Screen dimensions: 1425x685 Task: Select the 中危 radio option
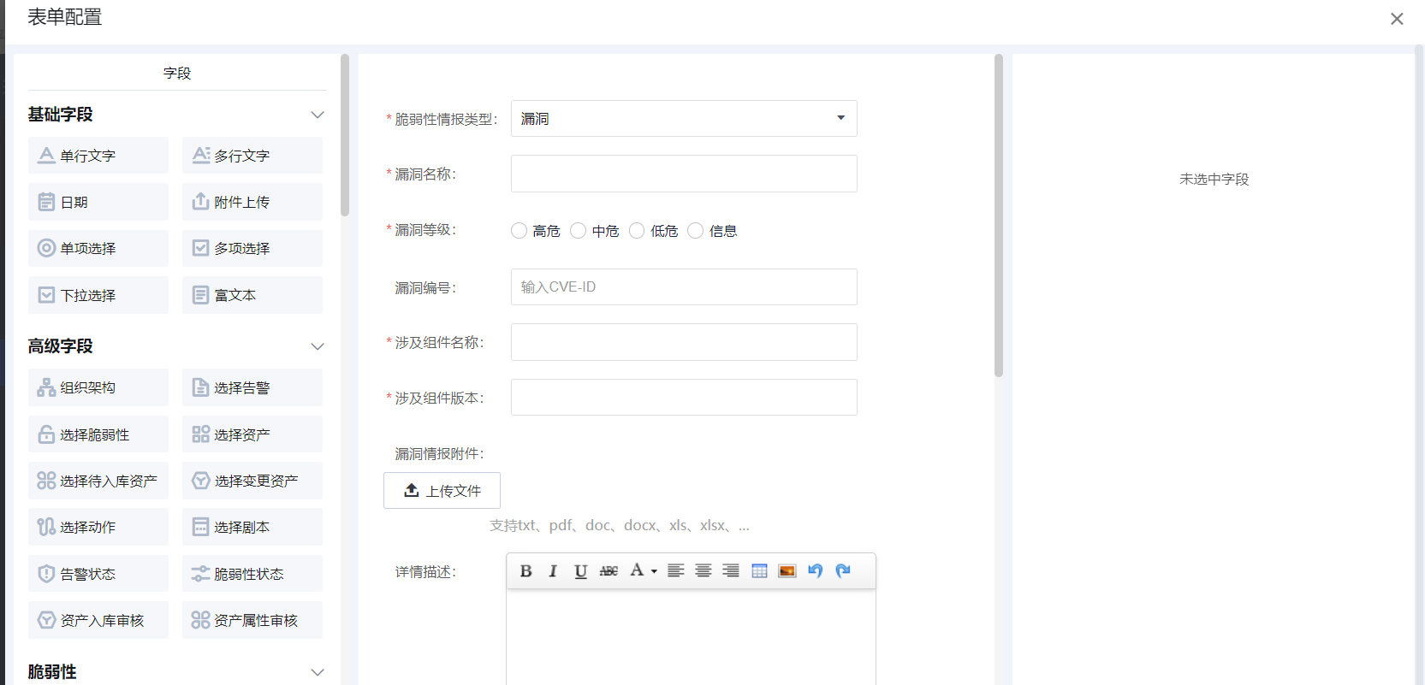pos(579,231)
